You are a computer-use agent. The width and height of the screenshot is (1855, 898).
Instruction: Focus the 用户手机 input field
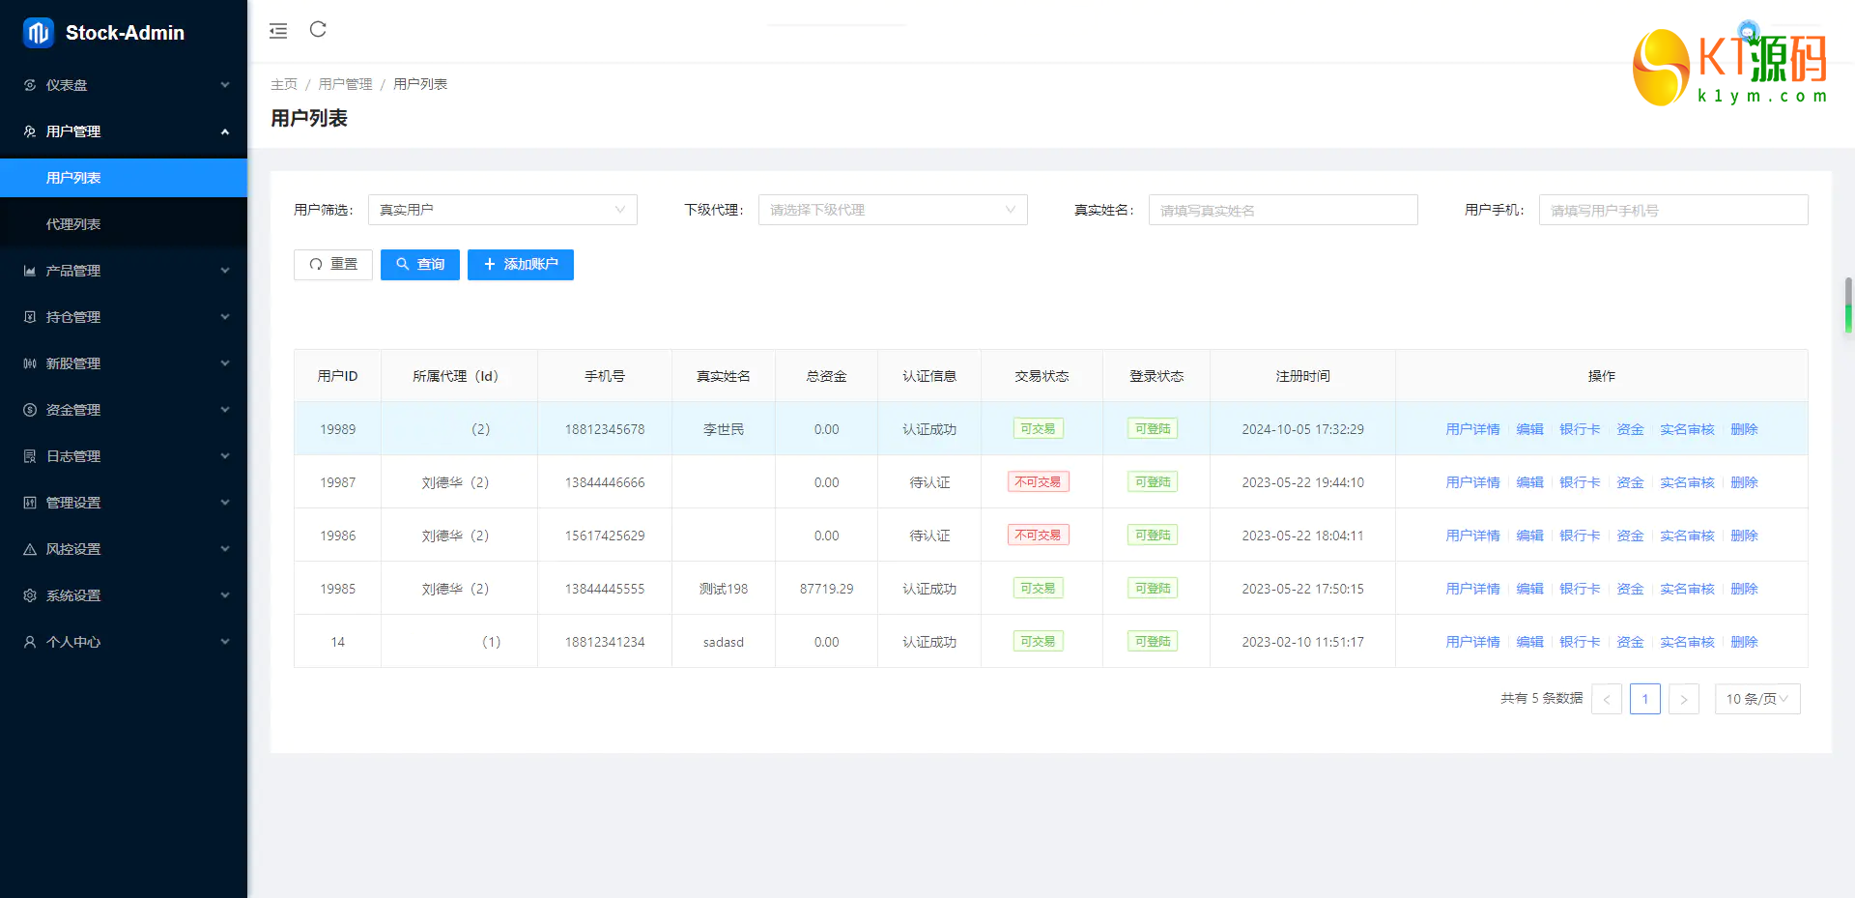(x=1673, y=210)
